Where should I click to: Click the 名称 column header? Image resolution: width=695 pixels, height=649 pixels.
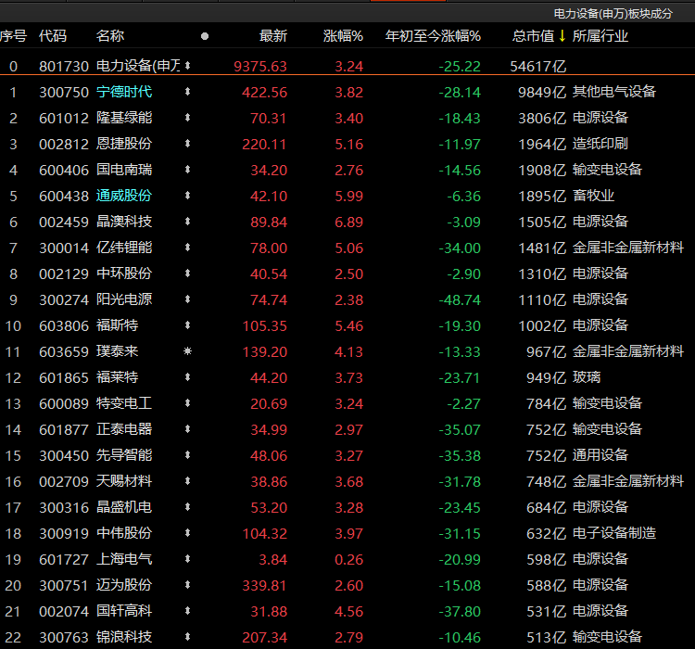[110, 36]
